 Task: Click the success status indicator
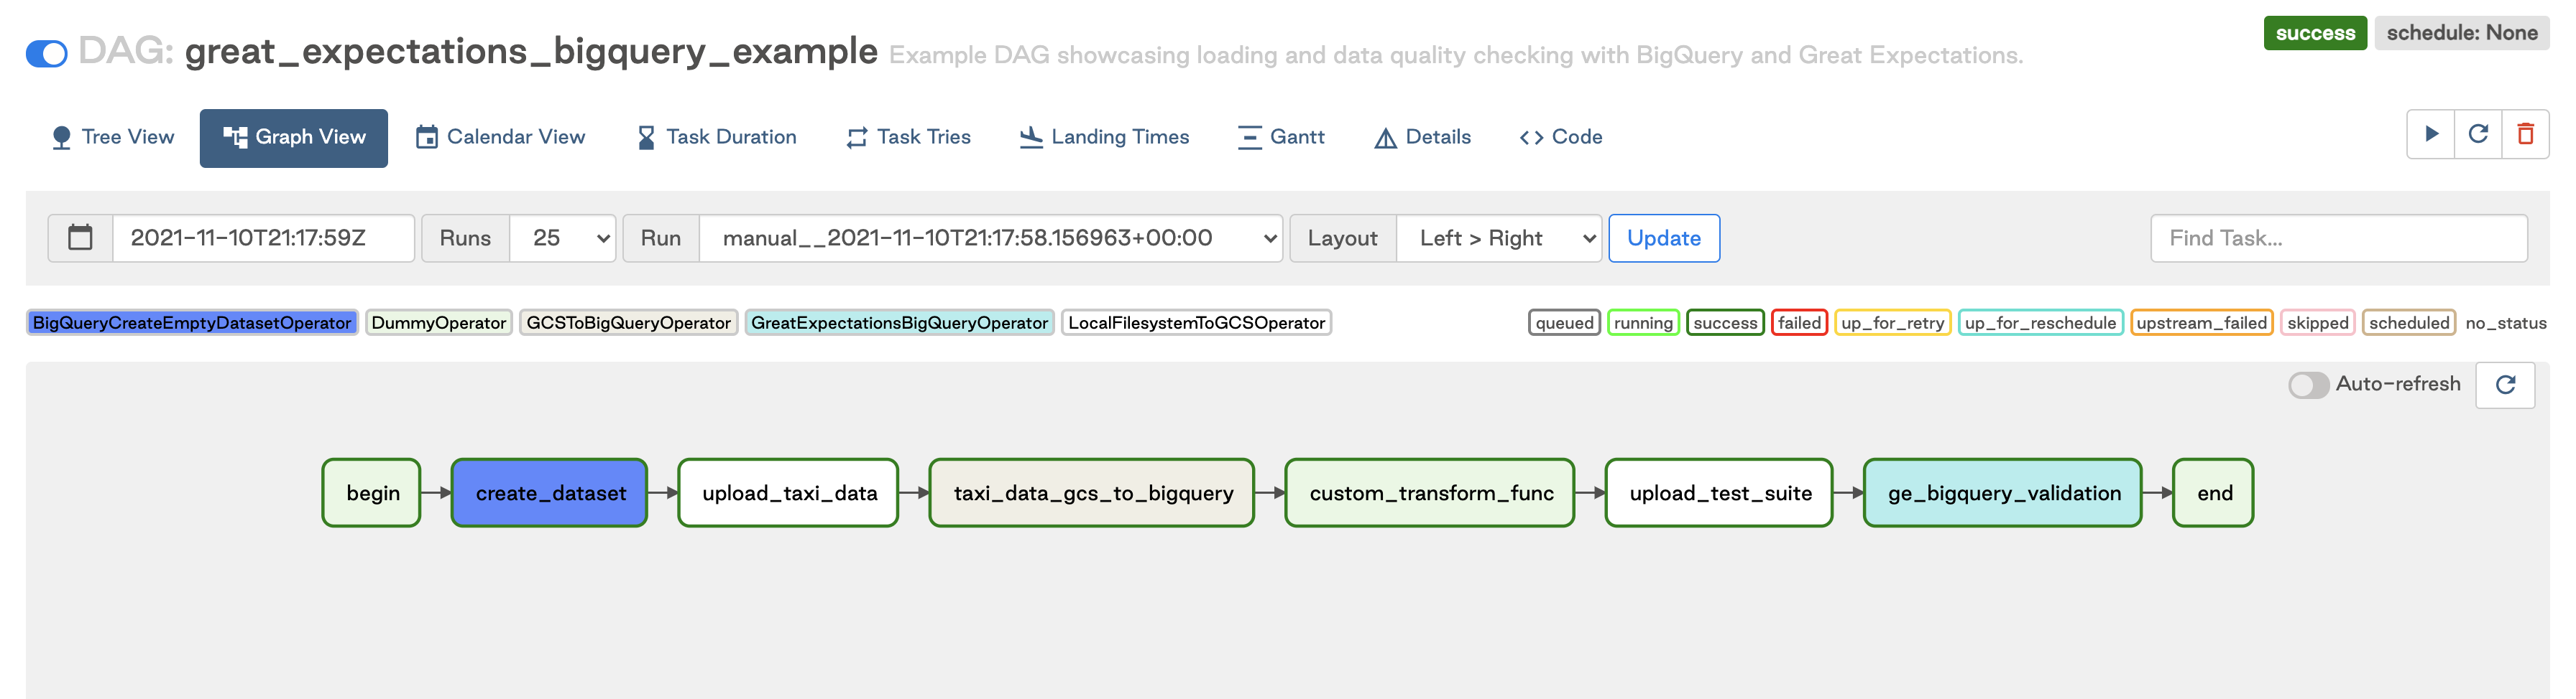pos(2315,33)
